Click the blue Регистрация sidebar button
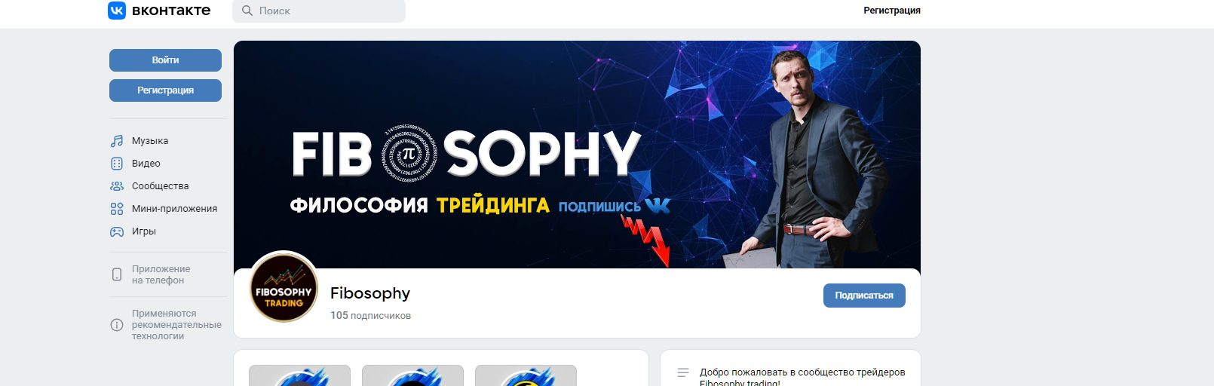This screenshot has width=1214, height=386. click(x=165, y=90)
